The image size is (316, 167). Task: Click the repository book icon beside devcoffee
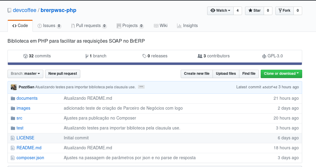coord(9,11)
